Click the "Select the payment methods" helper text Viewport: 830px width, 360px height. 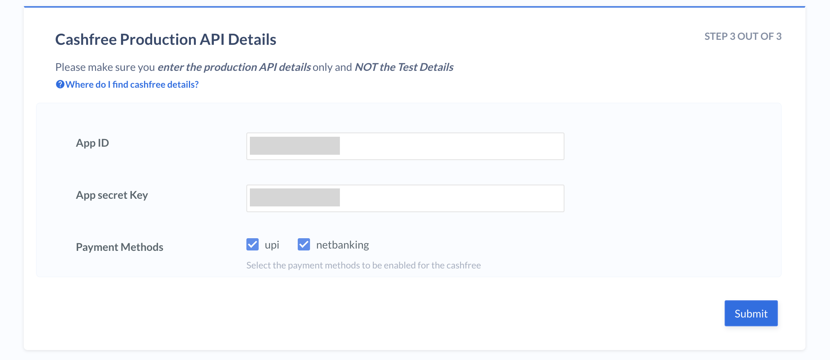tap(363, 265)
